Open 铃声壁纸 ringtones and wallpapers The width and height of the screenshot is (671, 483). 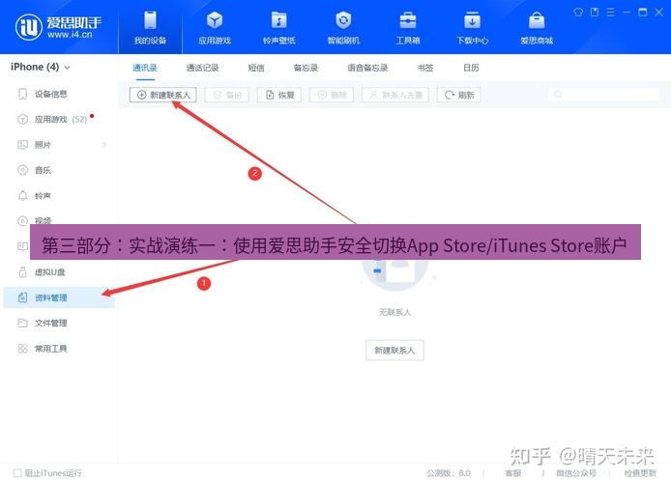pyautogui.click(x=278, y=27)
